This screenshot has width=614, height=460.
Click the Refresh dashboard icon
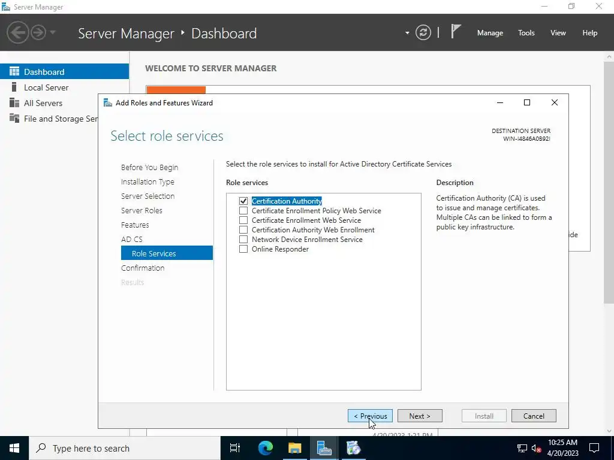423,32
